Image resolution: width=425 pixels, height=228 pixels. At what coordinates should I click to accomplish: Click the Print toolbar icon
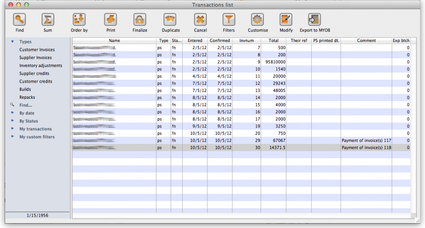coord(110,20)
